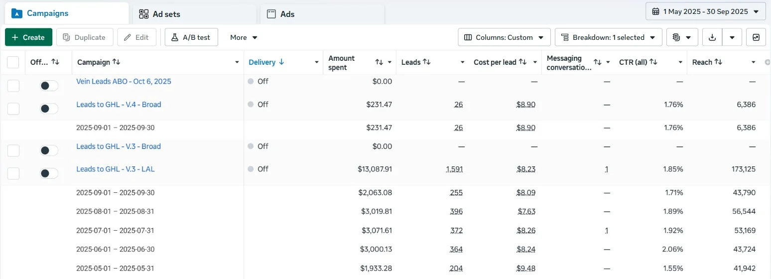Screen dimensions: 771x279
Task: Click the green Create button
Action: tap(28, 37)
